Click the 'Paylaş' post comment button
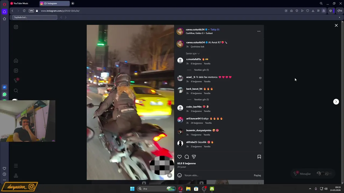This screenshot has height=193, width=344. point(257,175)
